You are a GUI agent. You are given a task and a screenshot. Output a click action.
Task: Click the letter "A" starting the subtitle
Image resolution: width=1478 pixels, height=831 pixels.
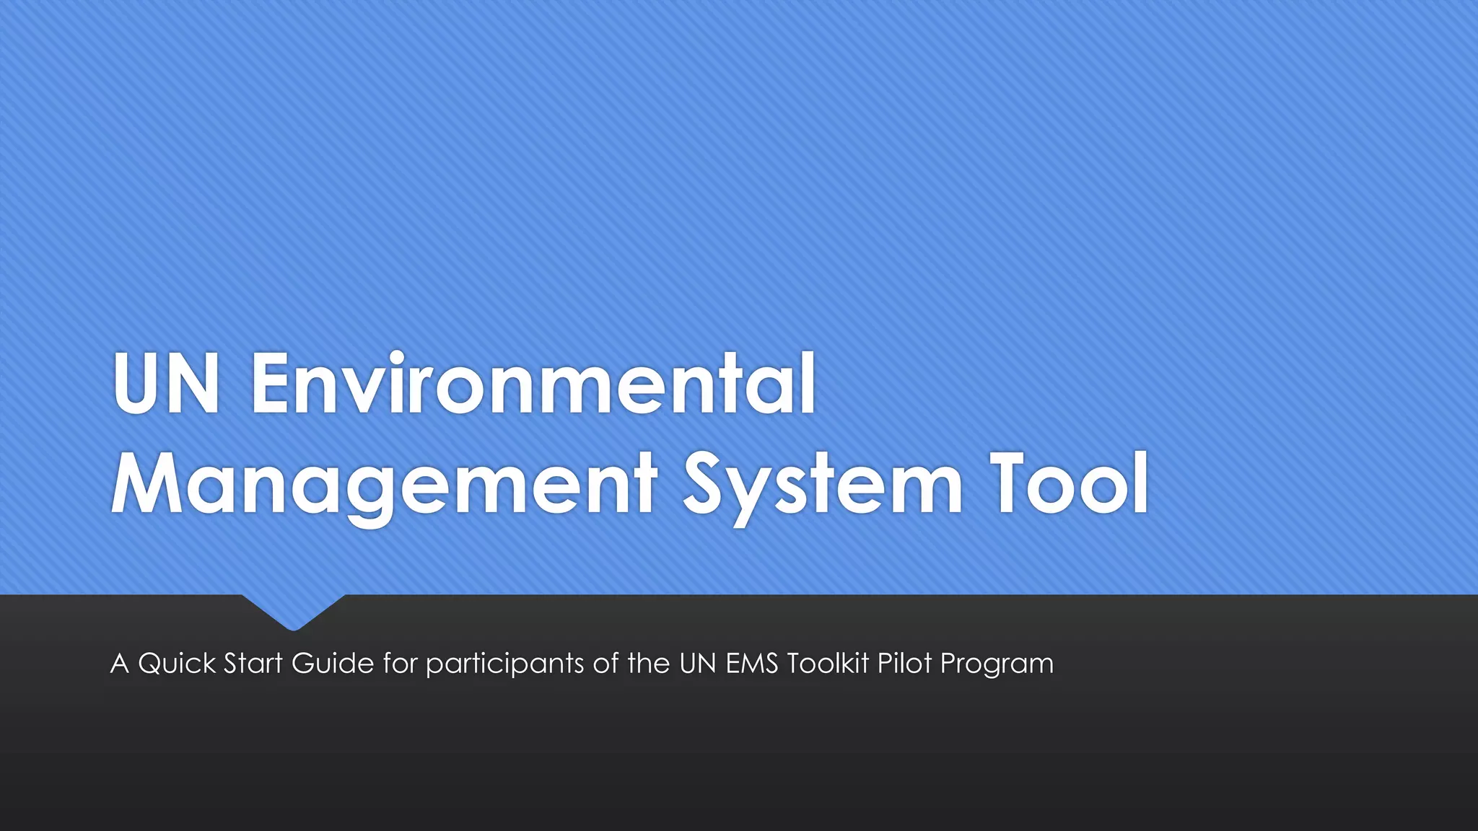point(119,663)
